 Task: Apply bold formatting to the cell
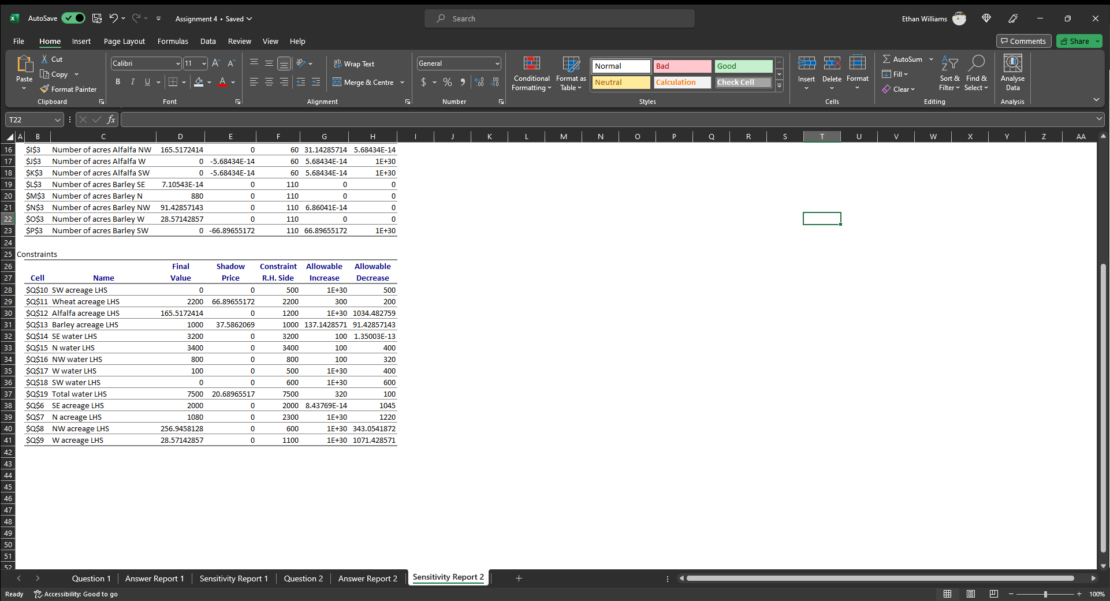[118, 82]
